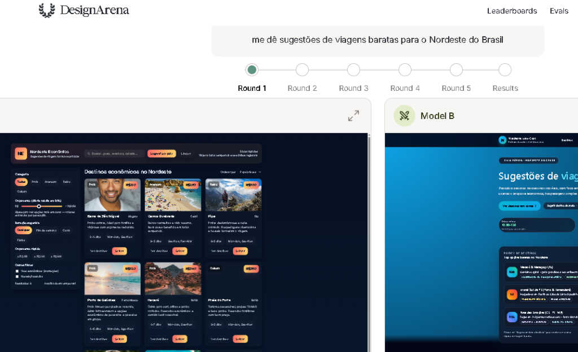
Task: Open the Evals menu item
Action: [559, 11]
